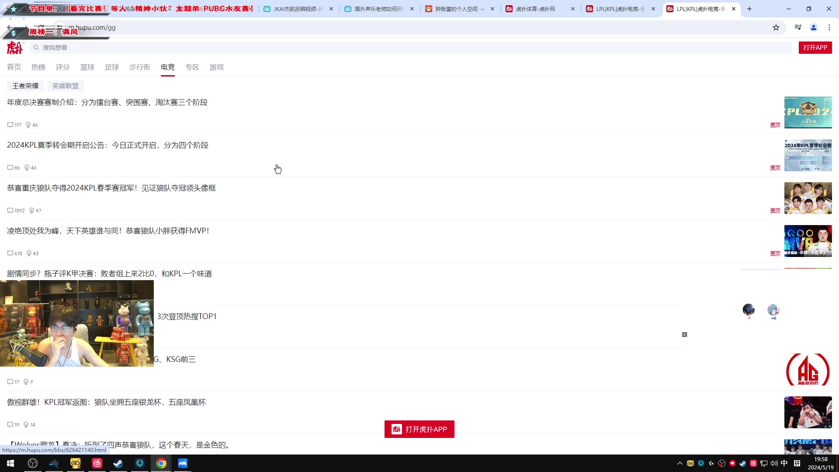Click the volume speaker tray icon
The height and width of the screenshot is (472, 839).
coord(774,463)
